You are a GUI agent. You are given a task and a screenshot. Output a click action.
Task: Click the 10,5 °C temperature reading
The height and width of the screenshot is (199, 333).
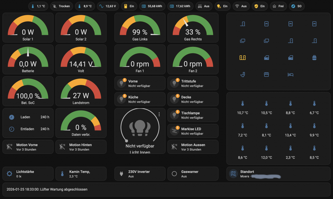[266, 113]
